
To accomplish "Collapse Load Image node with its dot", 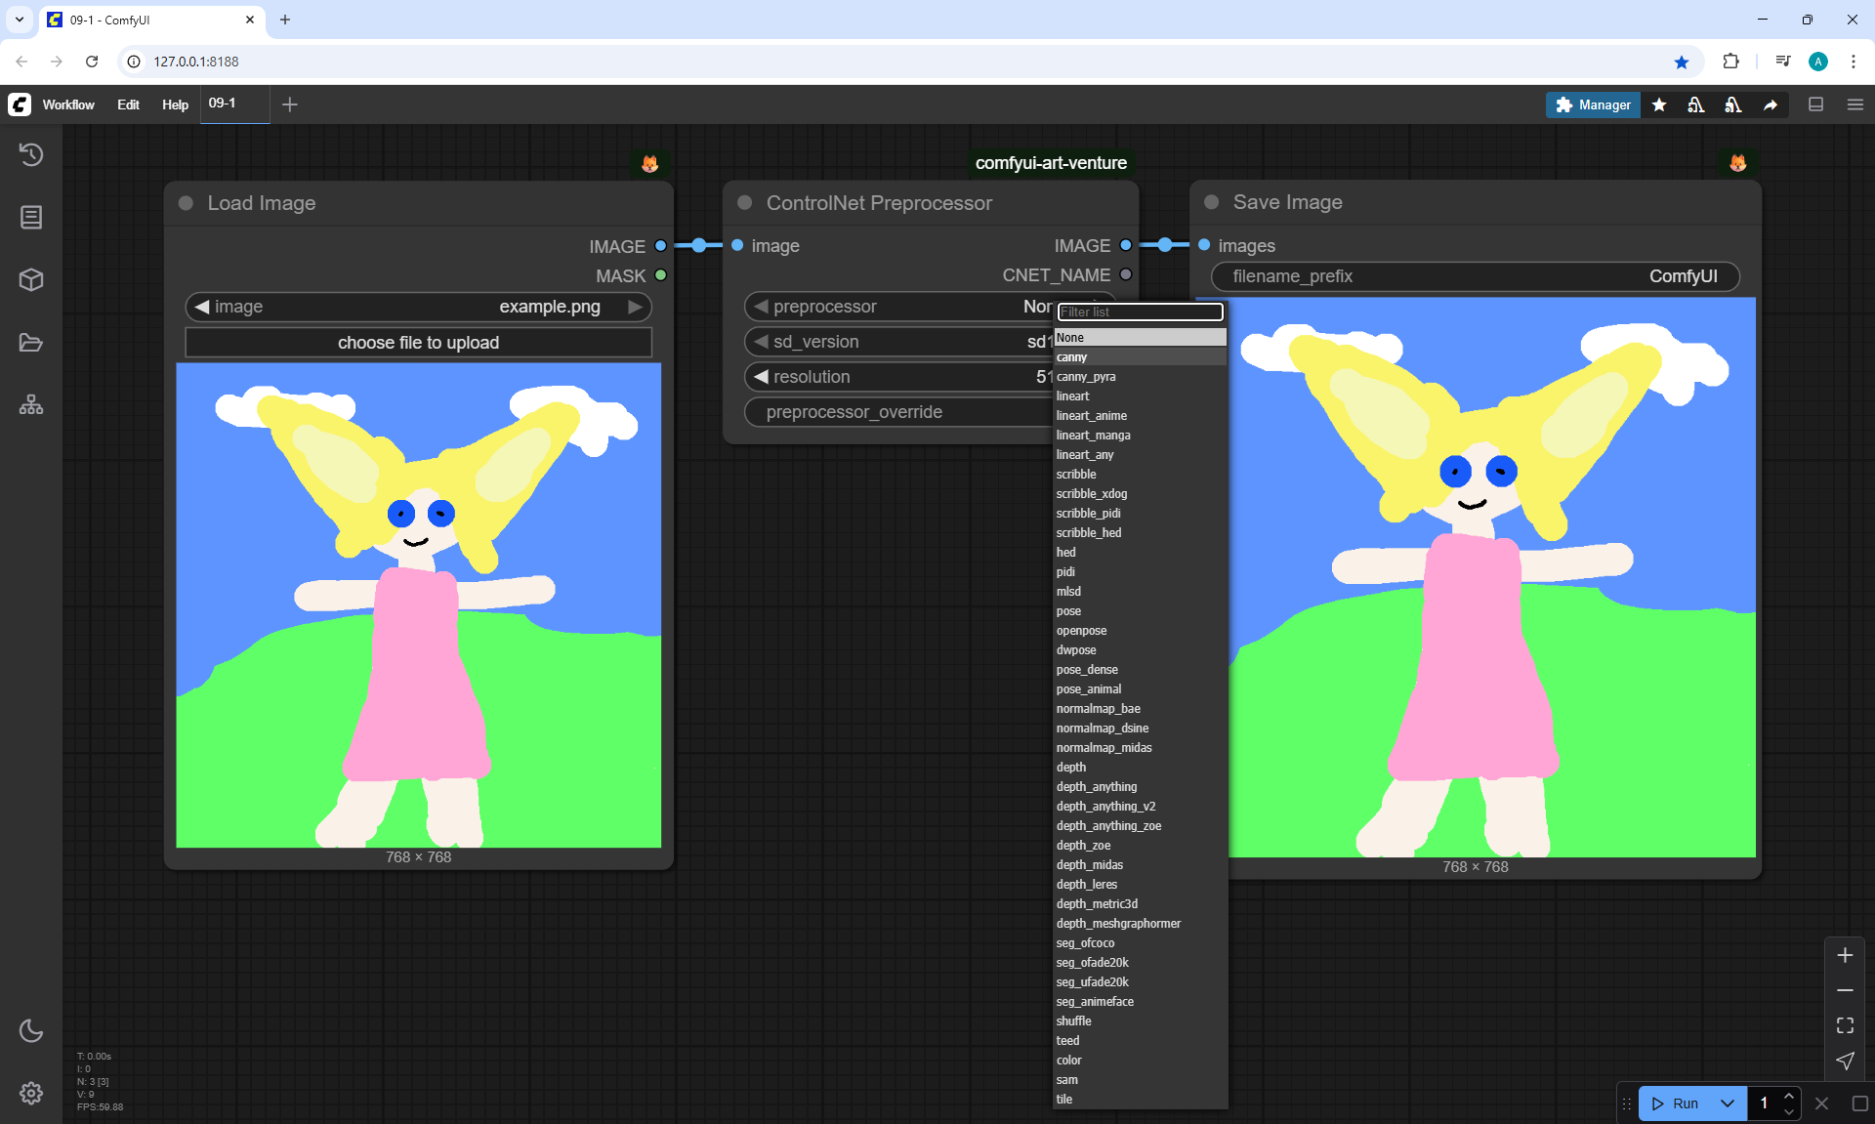I will [186, 203].
